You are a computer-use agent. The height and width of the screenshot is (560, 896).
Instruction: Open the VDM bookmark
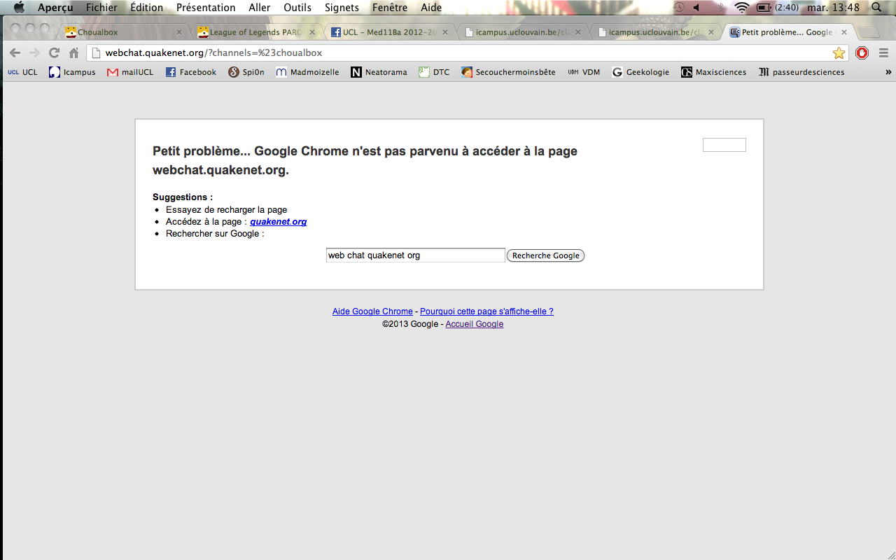(x=584, y=72)
